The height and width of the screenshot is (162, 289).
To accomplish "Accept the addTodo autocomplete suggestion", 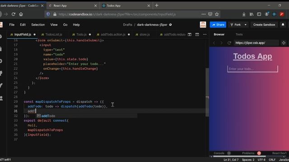I will [87, 116].
